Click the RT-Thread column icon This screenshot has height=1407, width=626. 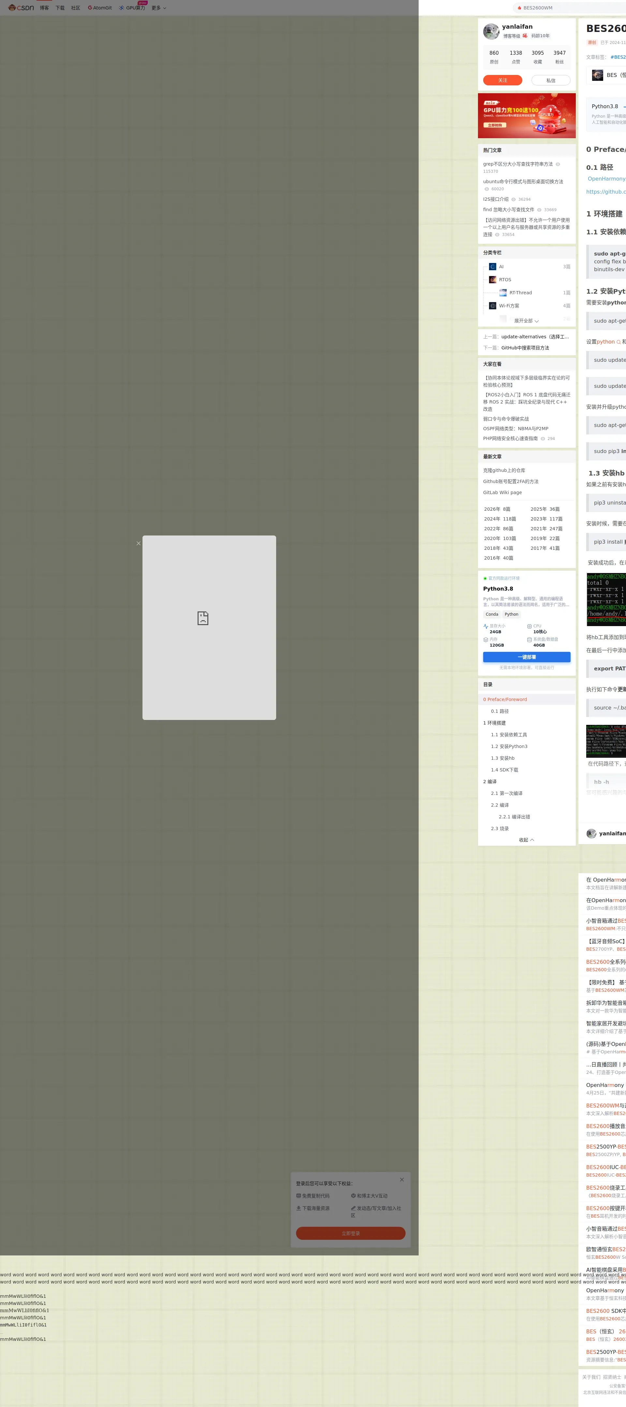click(x=502, y=293)
